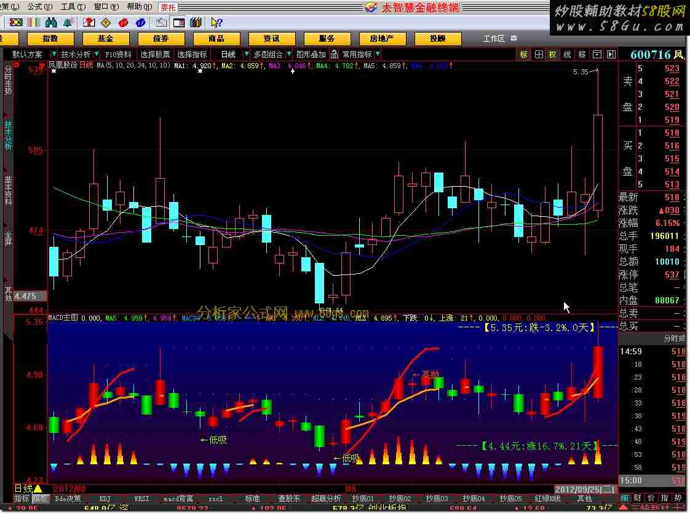This screenshot has width=690, height=514.
Task: Click the yellow diamond sign toolbar icon
Action: point(106,22)
